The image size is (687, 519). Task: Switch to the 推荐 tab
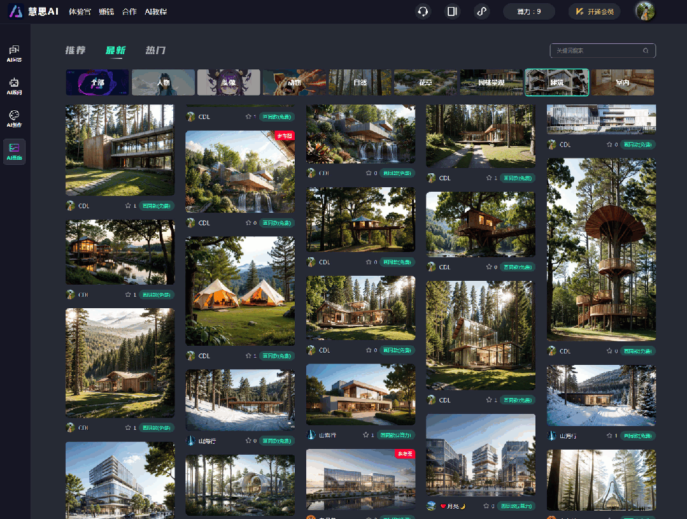[75, 51]
